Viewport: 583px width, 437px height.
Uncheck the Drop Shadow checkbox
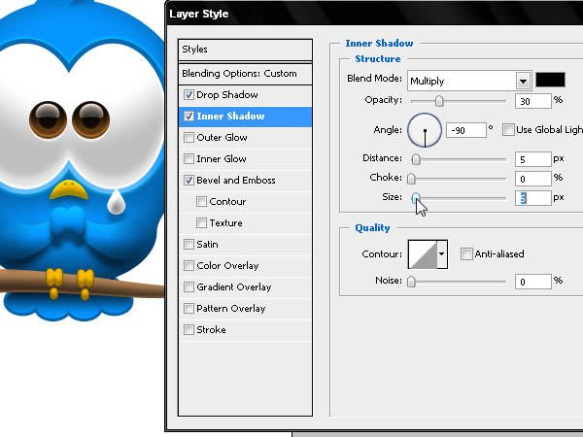click(x=189, y=95)
